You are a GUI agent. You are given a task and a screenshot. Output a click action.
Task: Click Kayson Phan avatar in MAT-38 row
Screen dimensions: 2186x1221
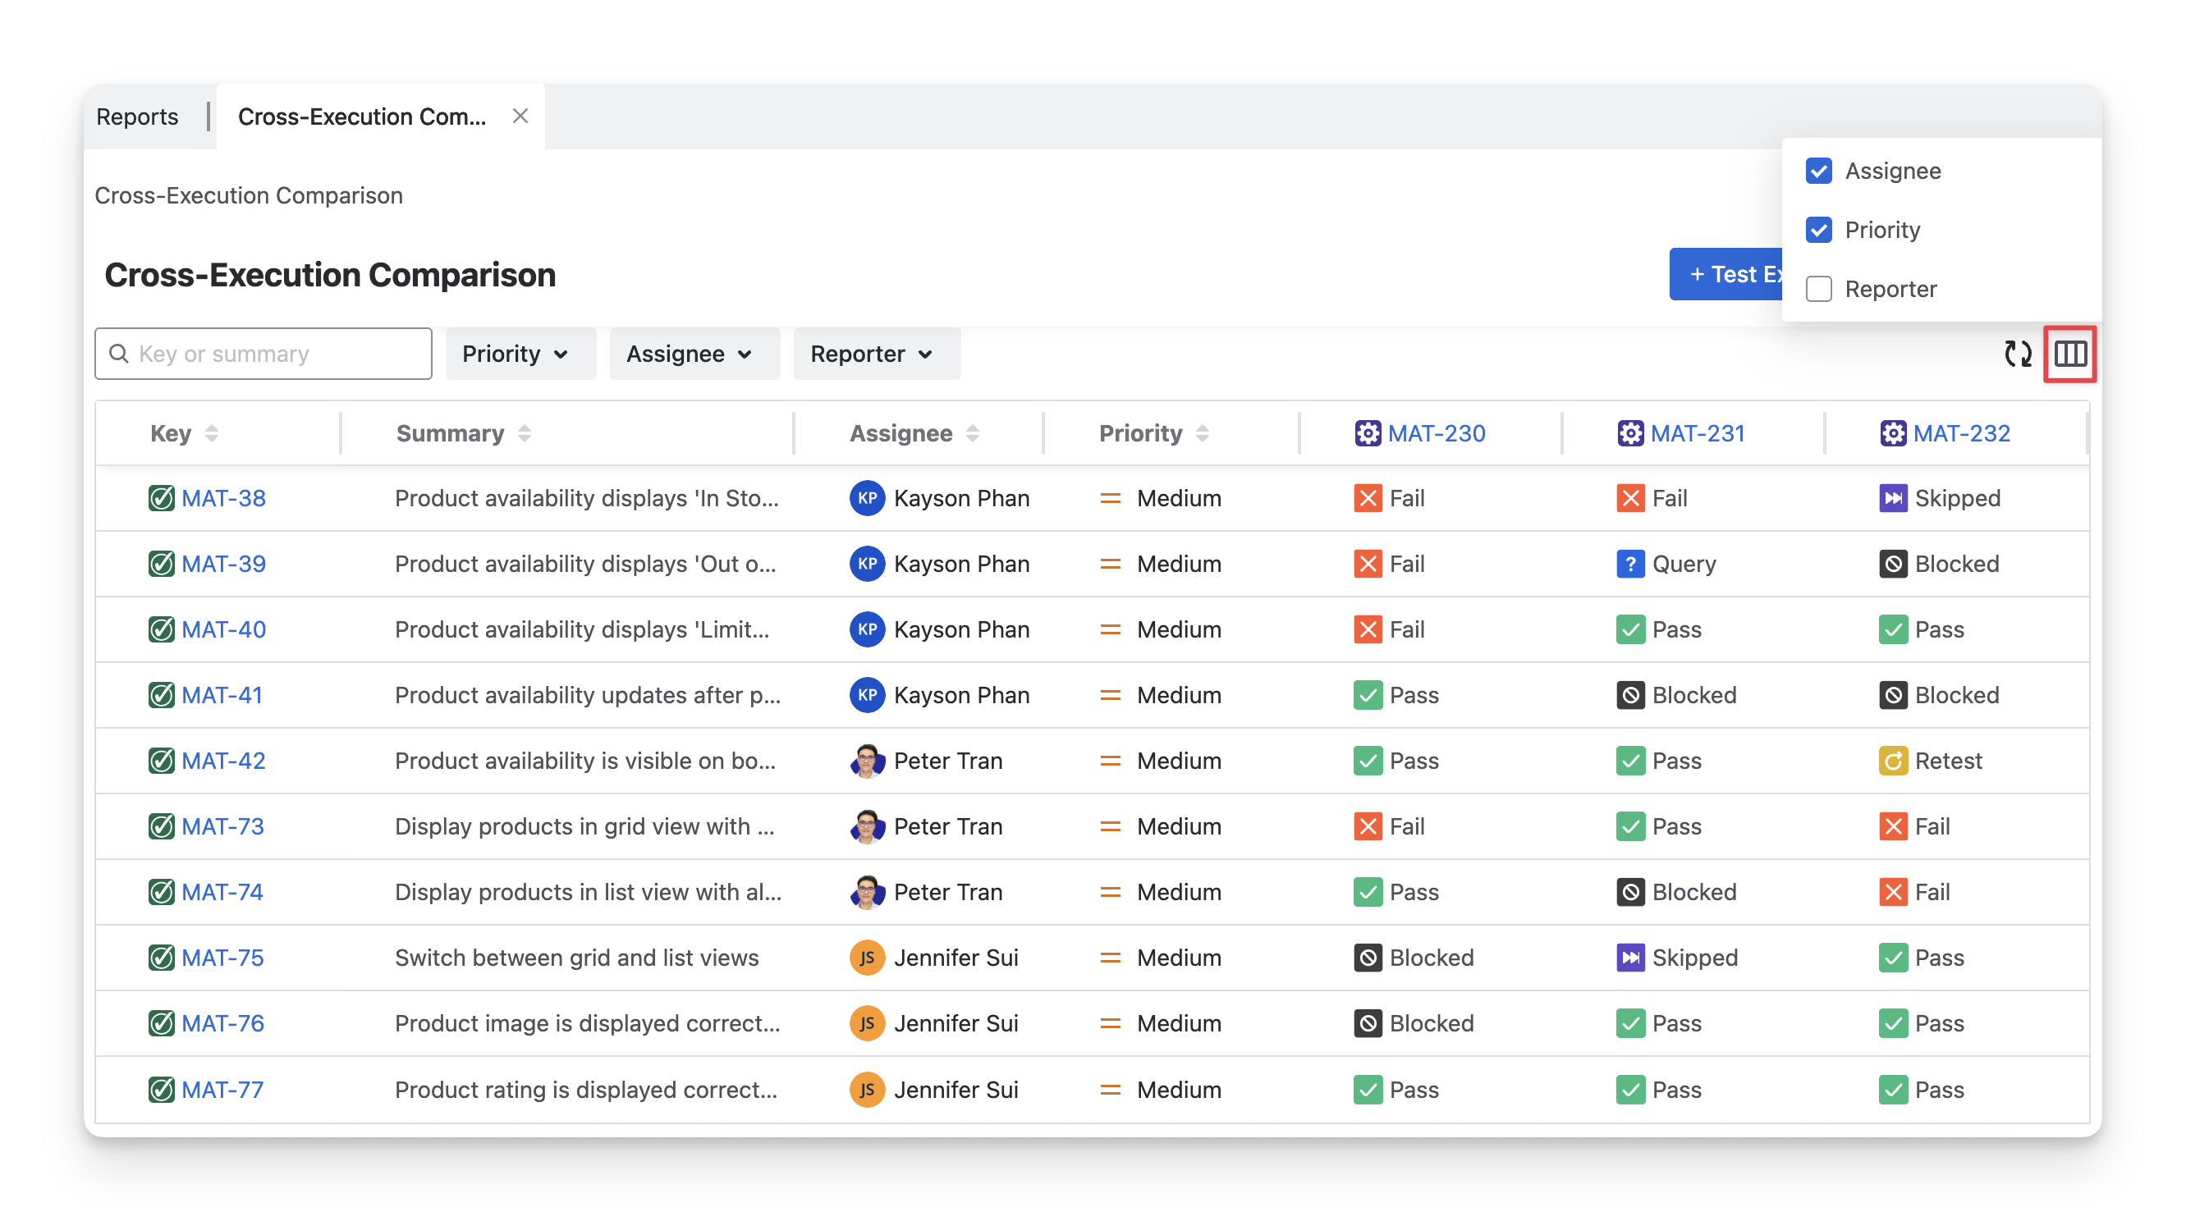tap(866, 498)
